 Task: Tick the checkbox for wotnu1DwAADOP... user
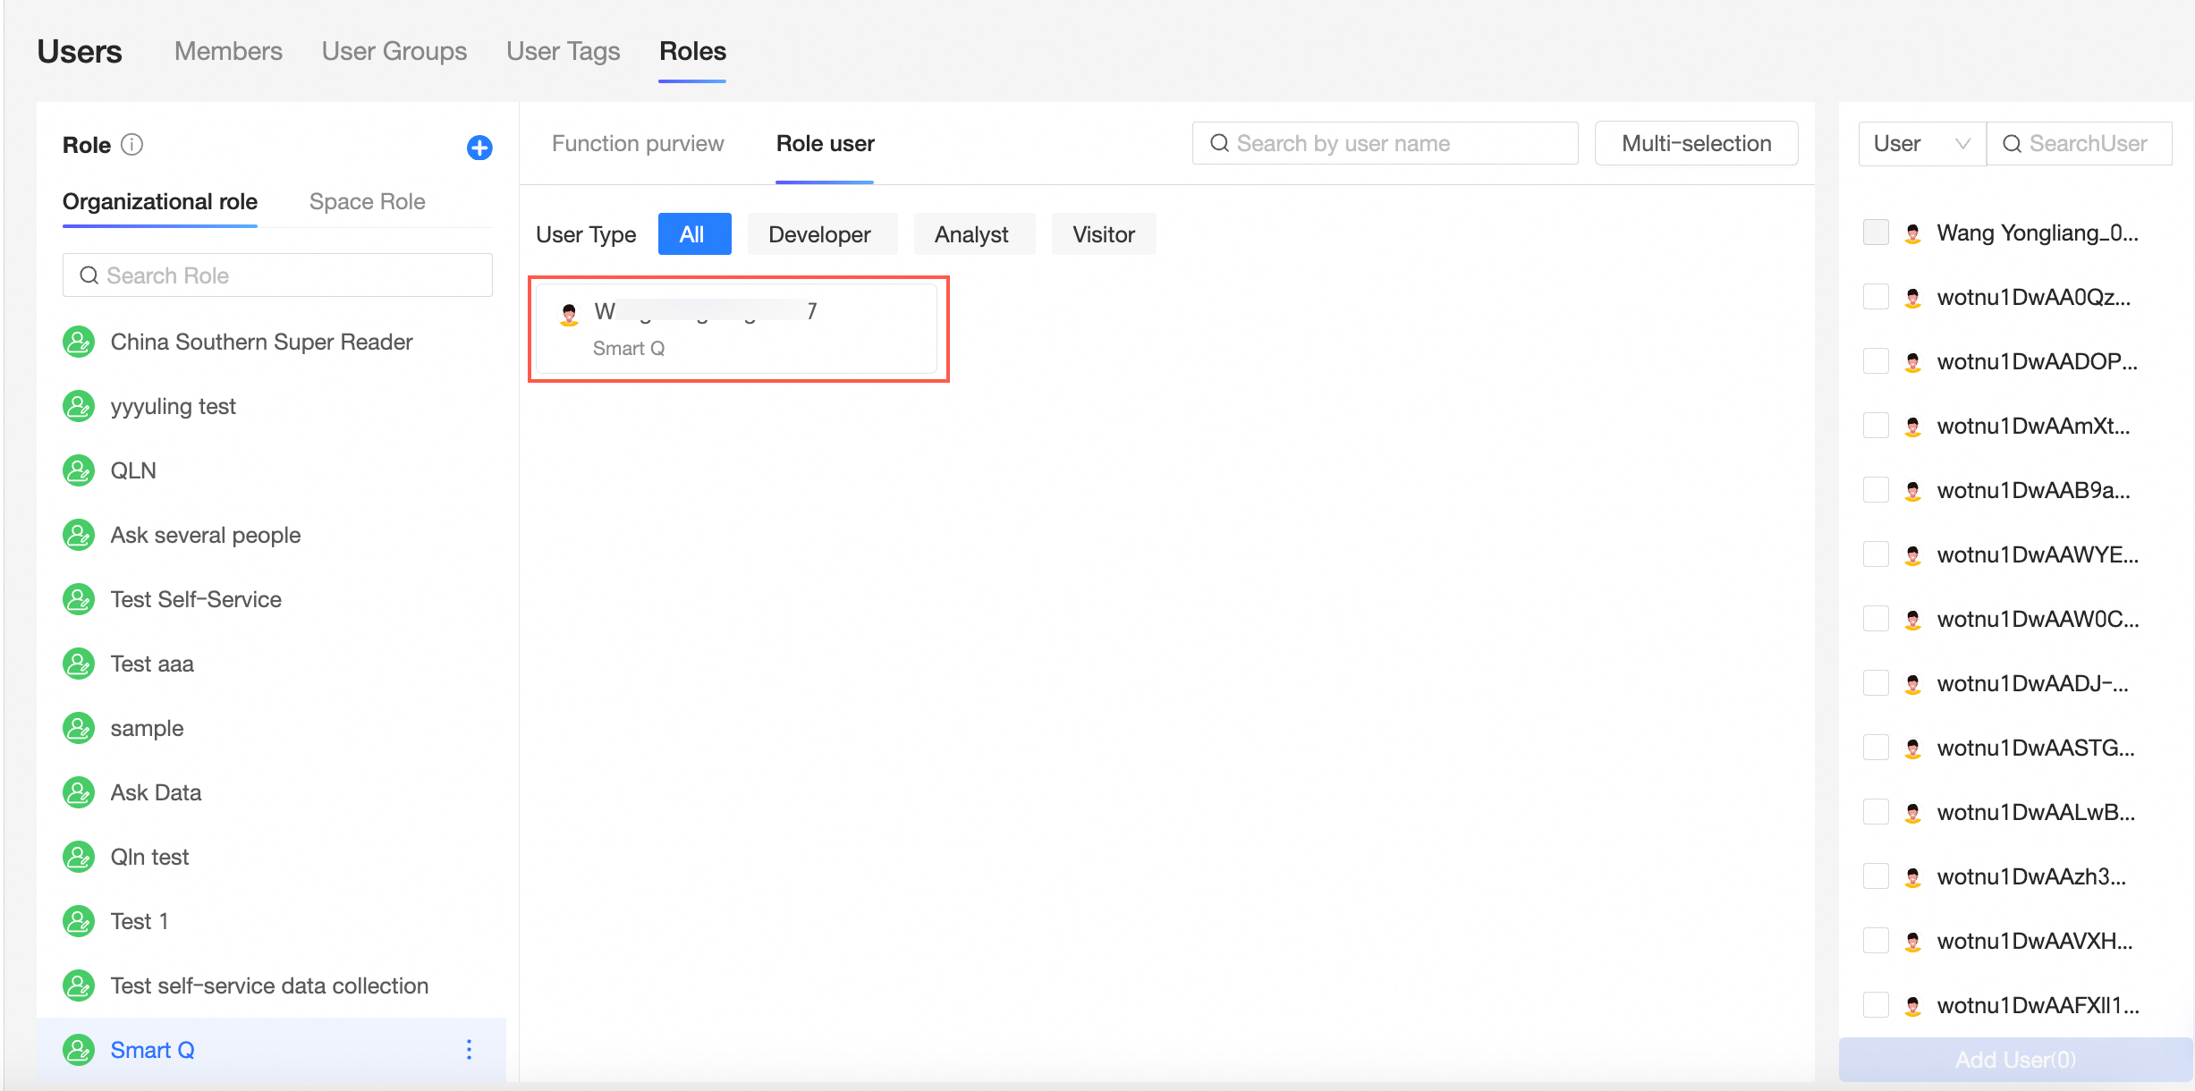[x=1875, y=361]
